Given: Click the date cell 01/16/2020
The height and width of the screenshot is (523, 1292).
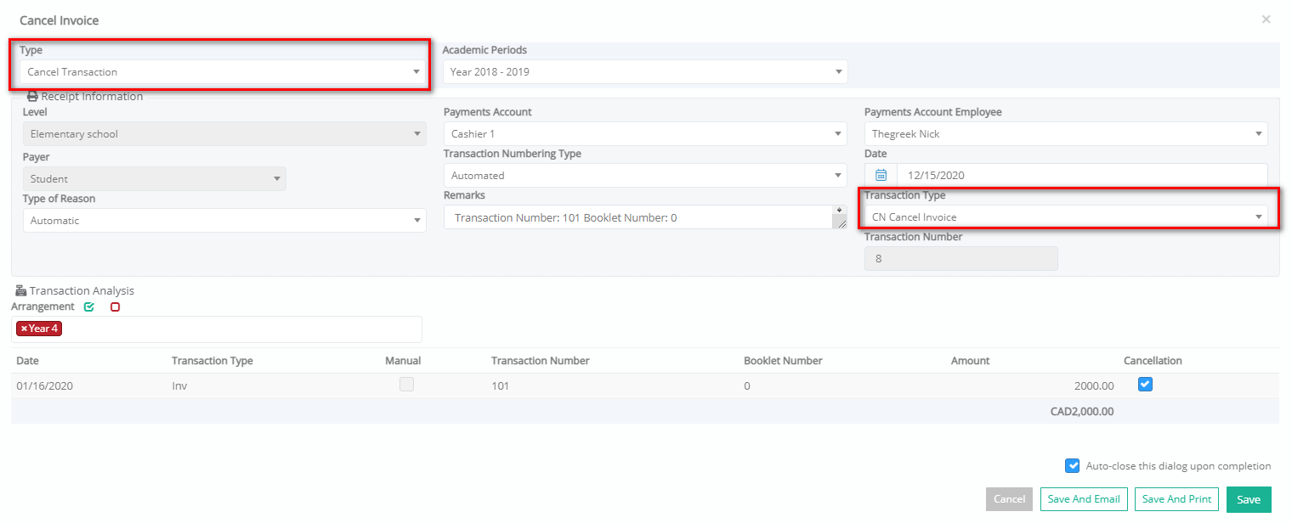Looking at the screenshot, I should 45,386.
